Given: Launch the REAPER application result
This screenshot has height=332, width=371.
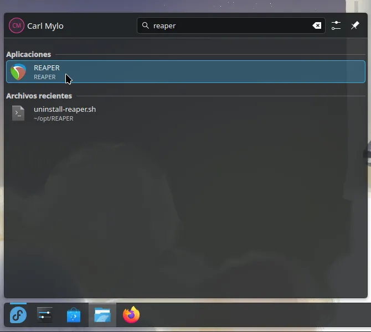Looking at the screenshot, I should coord(185,71).
